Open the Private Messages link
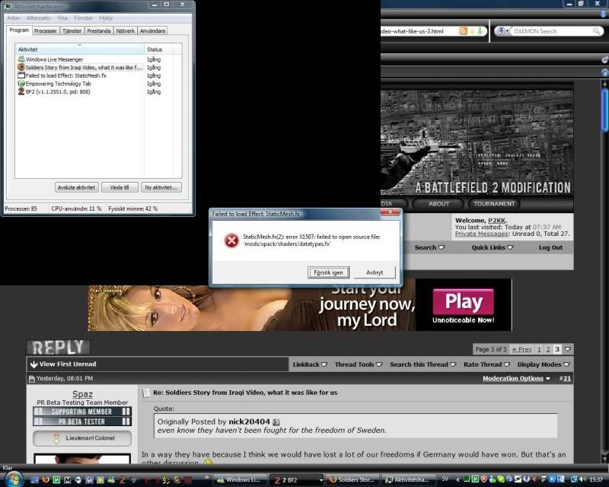 [482, 234]
